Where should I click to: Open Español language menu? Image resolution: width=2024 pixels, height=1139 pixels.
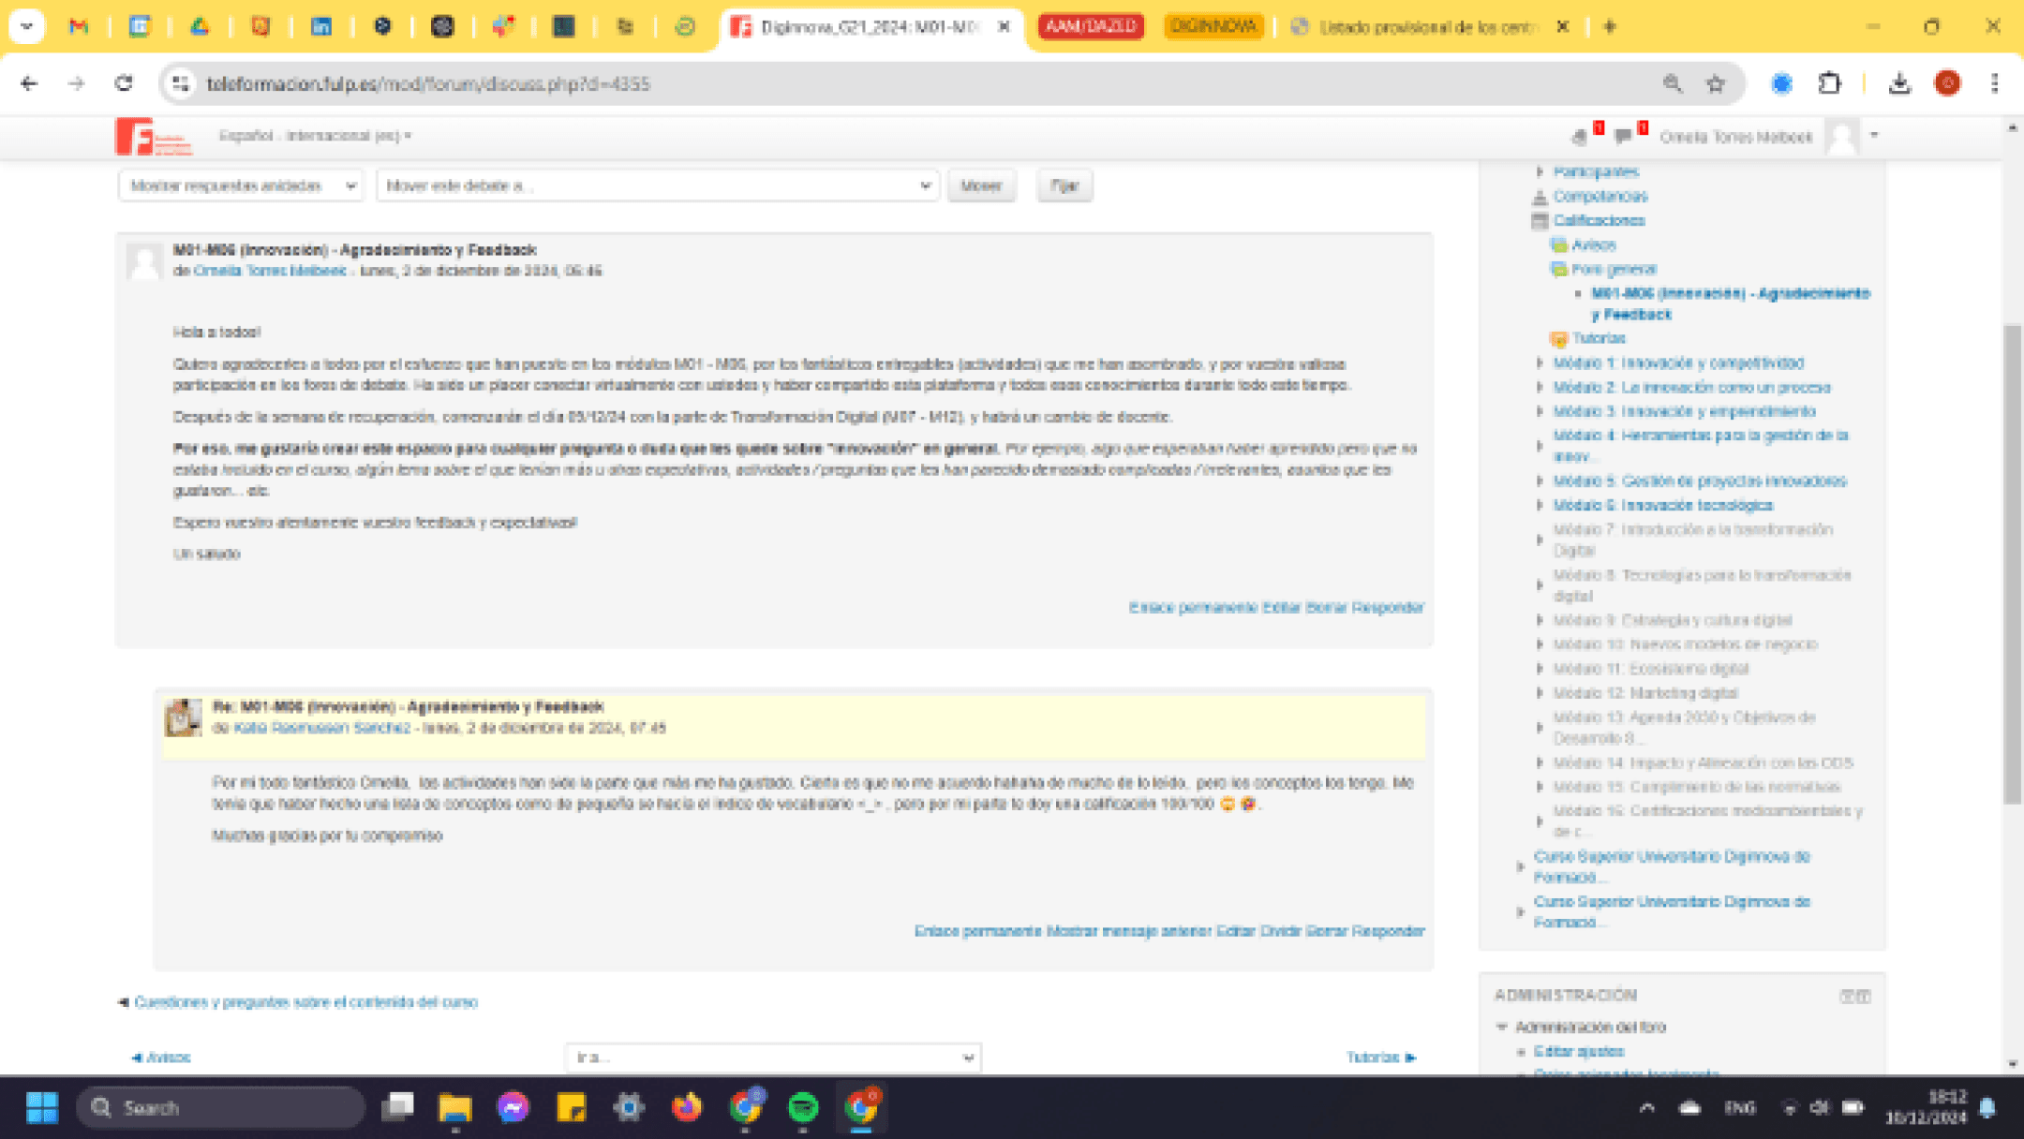pos(315,136)
